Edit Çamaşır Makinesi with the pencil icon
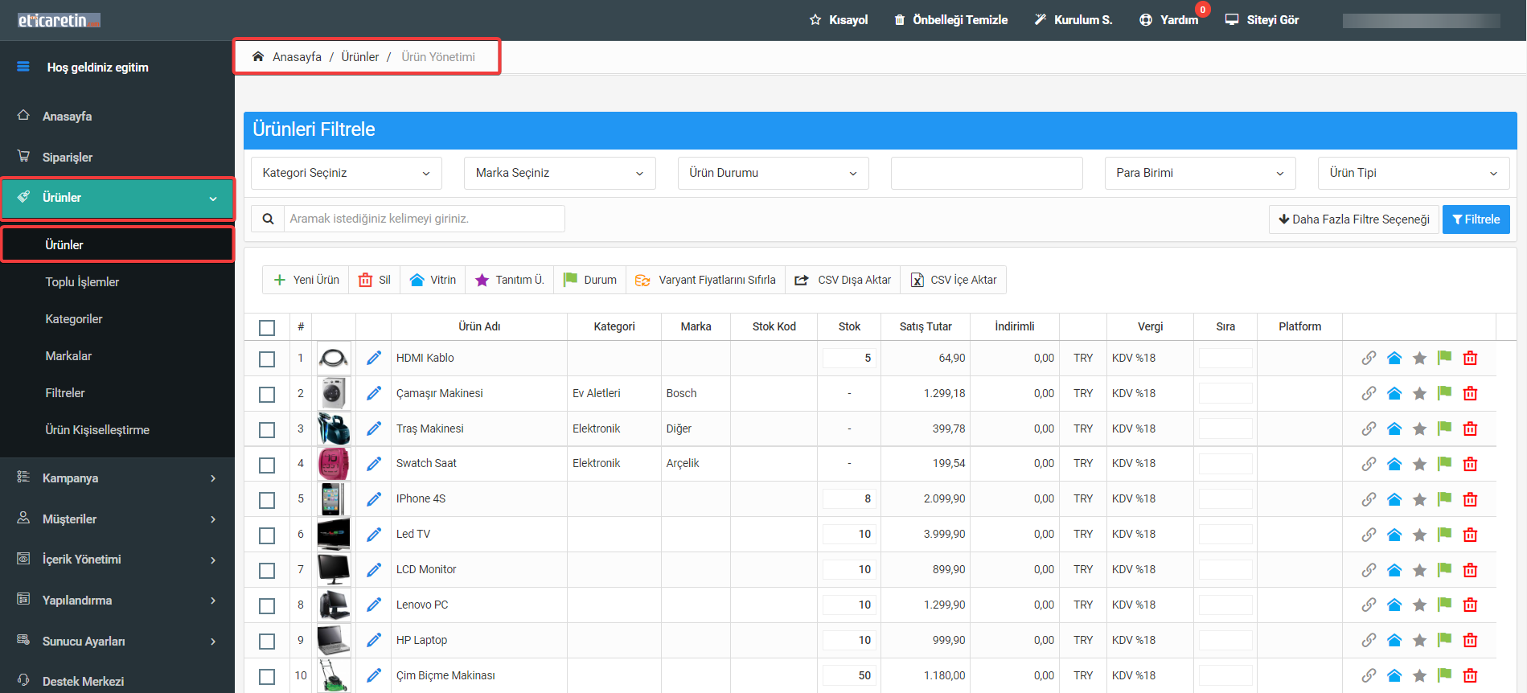Screen dimensions: 1527x693 (x=374, y=393)
